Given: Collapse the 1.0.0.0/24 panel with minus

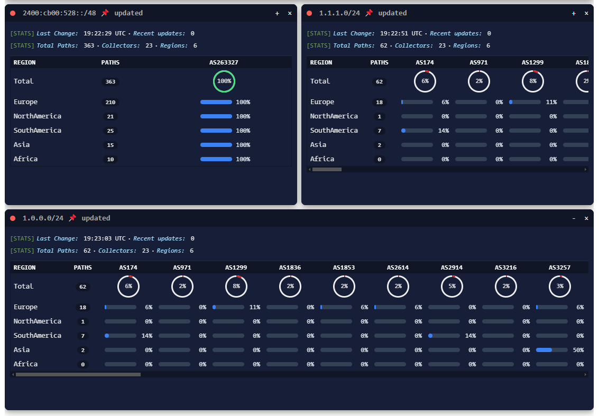Looking at the screenshot, I should pyautogui.click(x=574, y=218).
